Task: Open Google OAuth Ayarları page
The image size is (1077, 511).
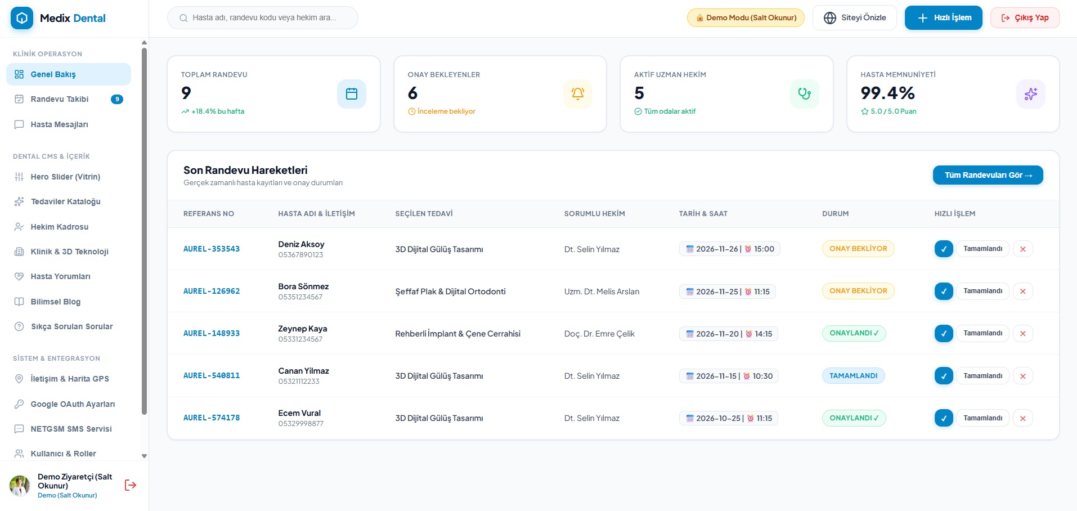Action: 69,404
